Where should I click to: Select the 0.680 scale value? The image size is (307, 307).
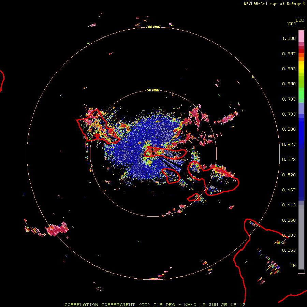[x=289, y=129]
